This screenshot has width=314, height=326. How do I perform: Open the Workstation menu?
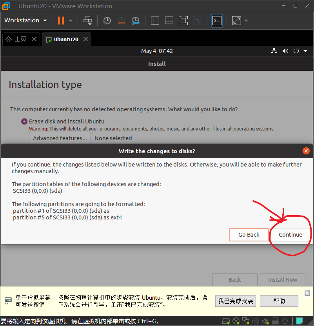click(x=25, y=20)
